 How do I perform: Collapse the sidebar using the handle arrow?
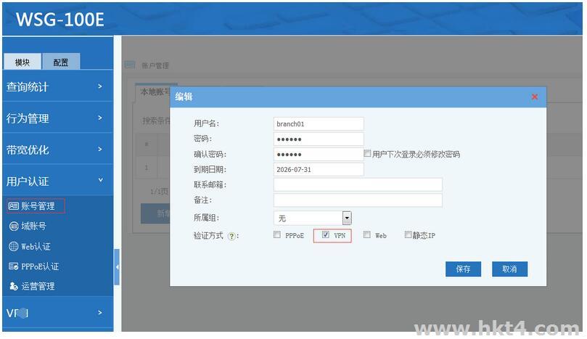click(x=117, y=267)
